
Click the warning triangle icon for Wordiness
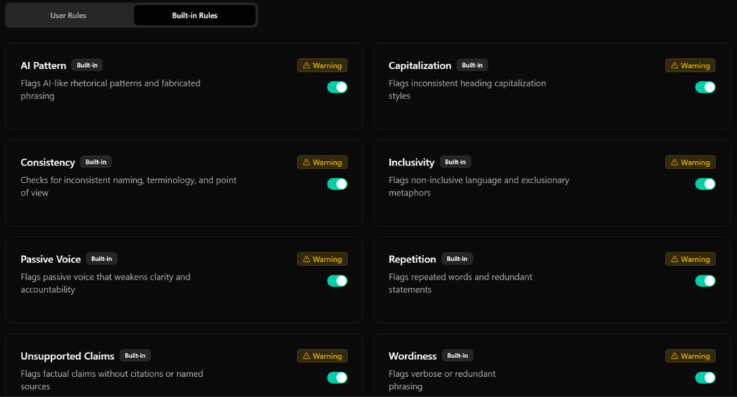(x=674, y=356)
